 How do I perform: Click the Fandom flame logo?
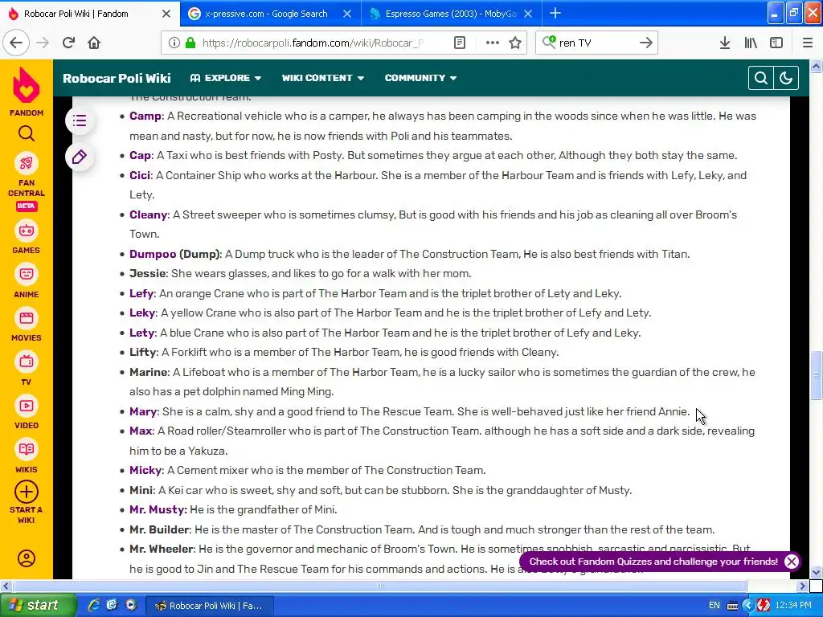click(27, 86)
